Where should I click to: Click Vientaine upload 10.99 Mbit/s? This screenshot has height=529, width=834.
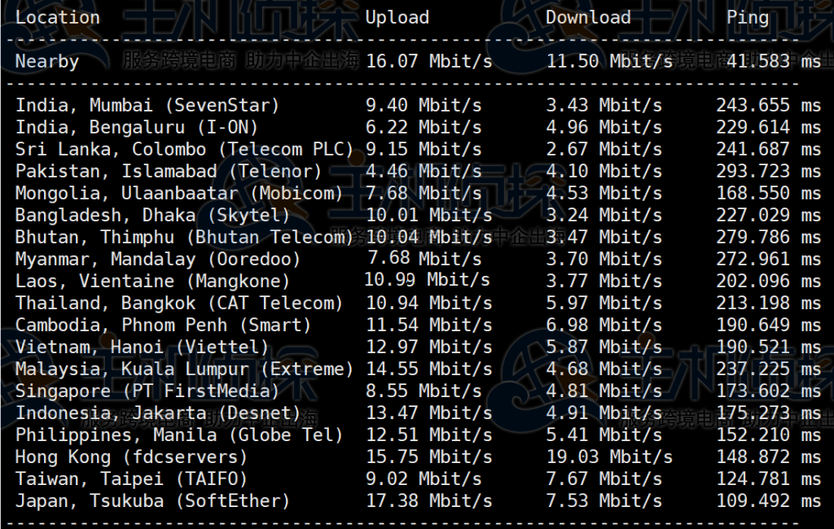click(427, 280)
